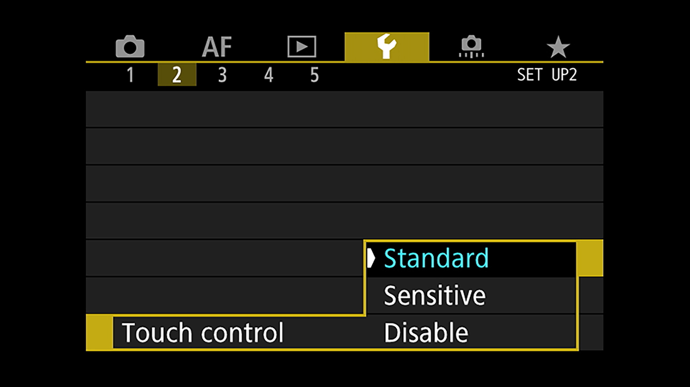Click the arrow marker beside Standard
Screen dimensions: 690x387
coord(371,258)
